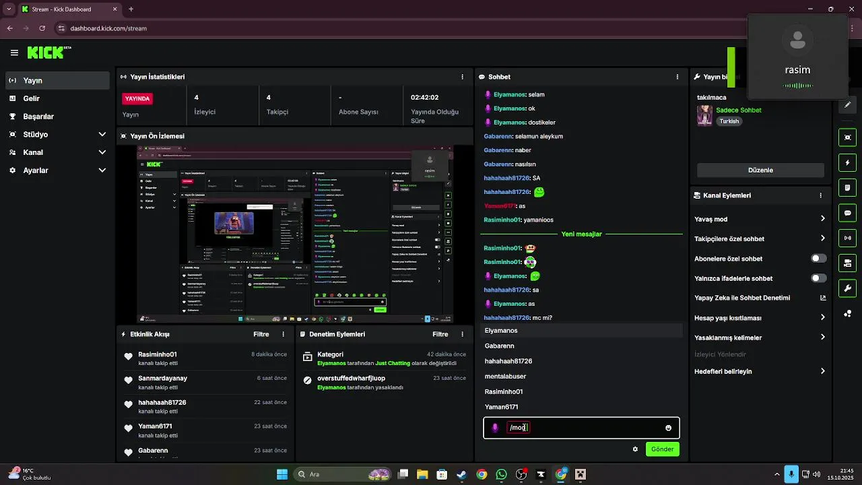
Task: Toggle Yalnızca ifadelerle sohbet switch
Action: (819, 278)
